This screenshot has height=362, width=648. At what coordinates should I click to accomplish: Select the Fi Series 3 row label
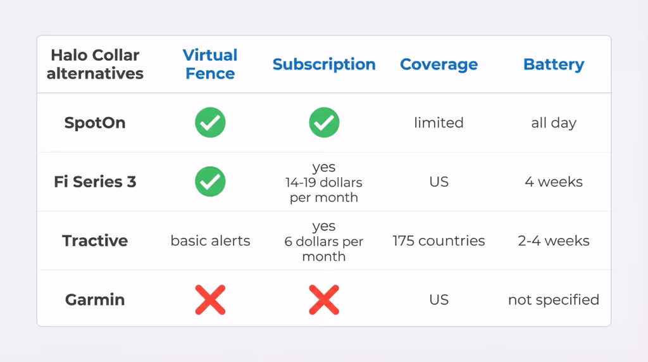(x=95, y=182)
